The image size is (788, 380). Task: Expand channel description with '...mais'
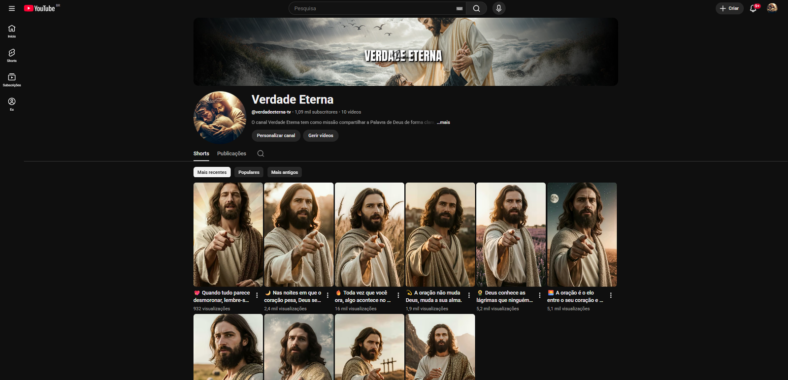coord(444,123)
